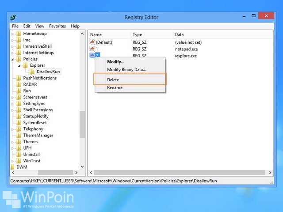
Task: Click the RADAR folder icon
Action: 19,84
